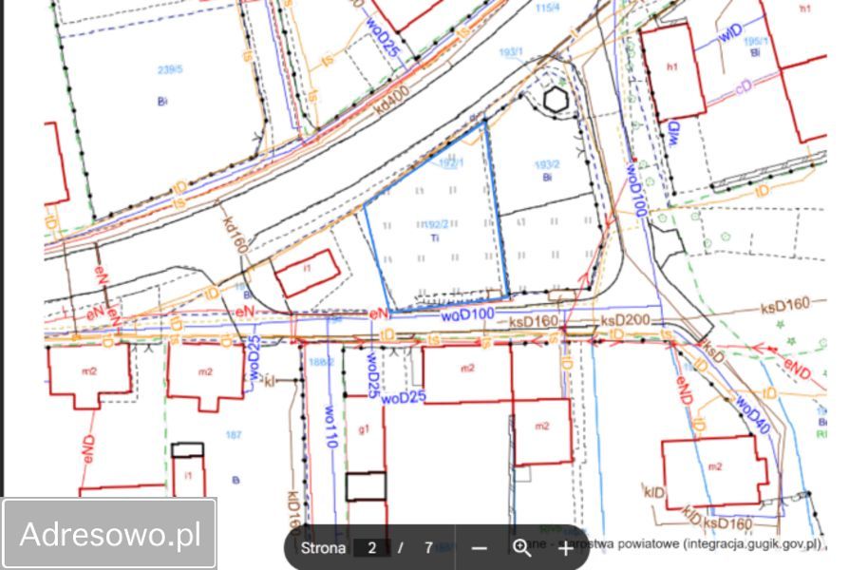This screenshot has height=570, width=868.
Task: Select the ksD200 label on the street
Action: click(625, 320)
